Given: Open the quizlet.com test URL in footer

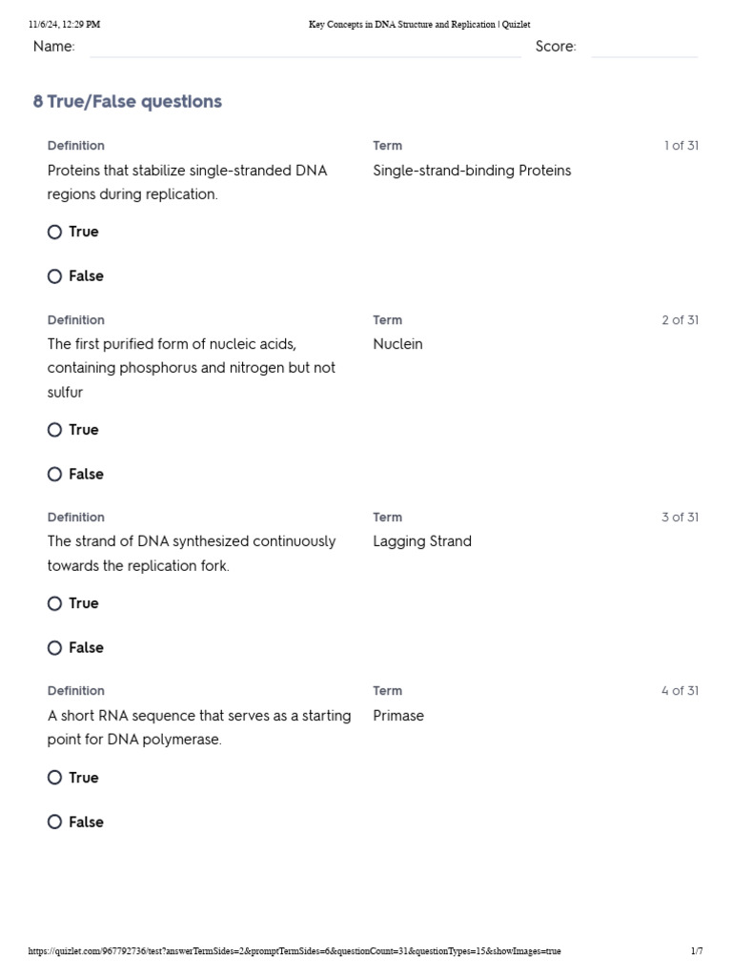Looking at the screenshot, I should point(295,951).
